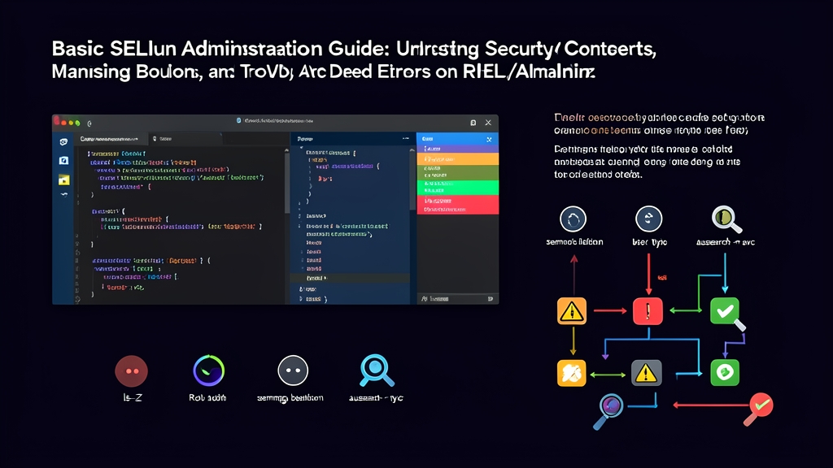Collapse the middle panel using its header dash
The width and height of the screenshot is (833, 468).
click(x=406, y=138)
